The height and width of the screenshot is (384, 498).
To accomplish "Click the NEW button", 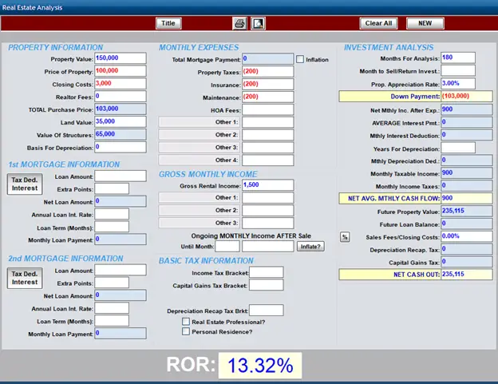I will pos(425,23).
